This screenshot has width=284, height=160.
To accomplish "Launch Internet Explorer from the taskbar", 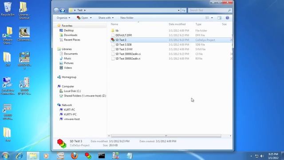I will [x=19, y=156].
